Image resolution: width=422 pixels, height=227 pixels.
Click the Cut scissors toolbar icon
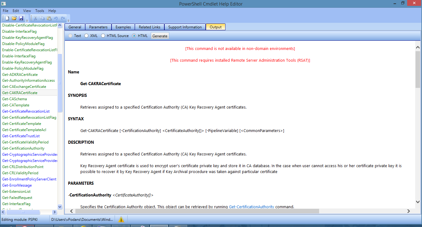pyautogui.click(x=36, y=19)
